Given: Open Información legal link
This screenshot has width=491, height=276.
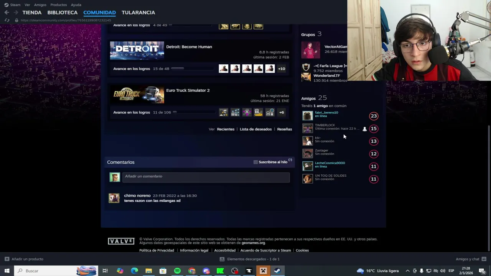Looking at the screenshot, I should click(194, 250).
